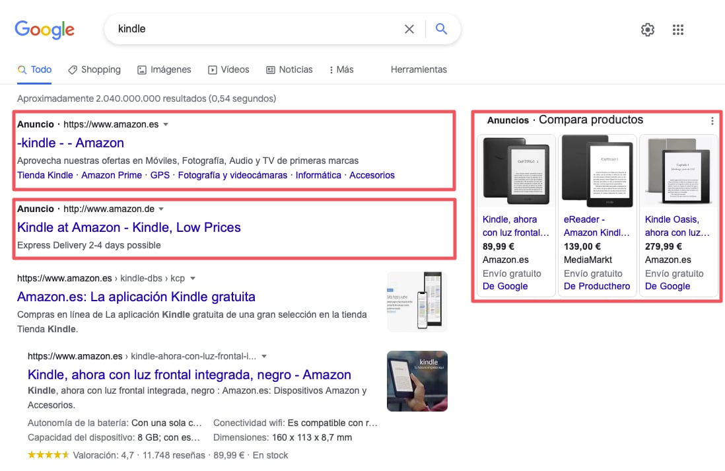
Task: Open the Más menu
Action: 341,69
